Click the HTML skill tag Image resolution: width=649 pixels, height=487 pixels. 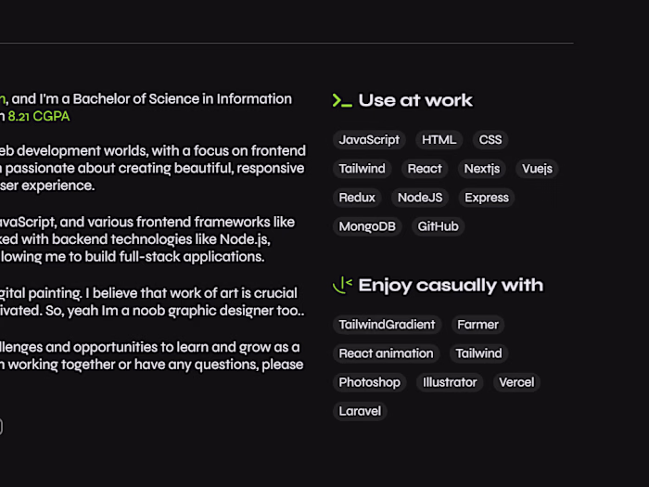pos(439,140)
